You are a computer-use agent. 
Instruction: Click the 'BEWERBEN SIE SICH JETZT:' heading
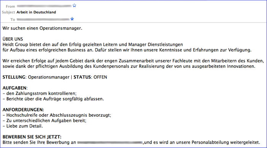coord(32,137)
